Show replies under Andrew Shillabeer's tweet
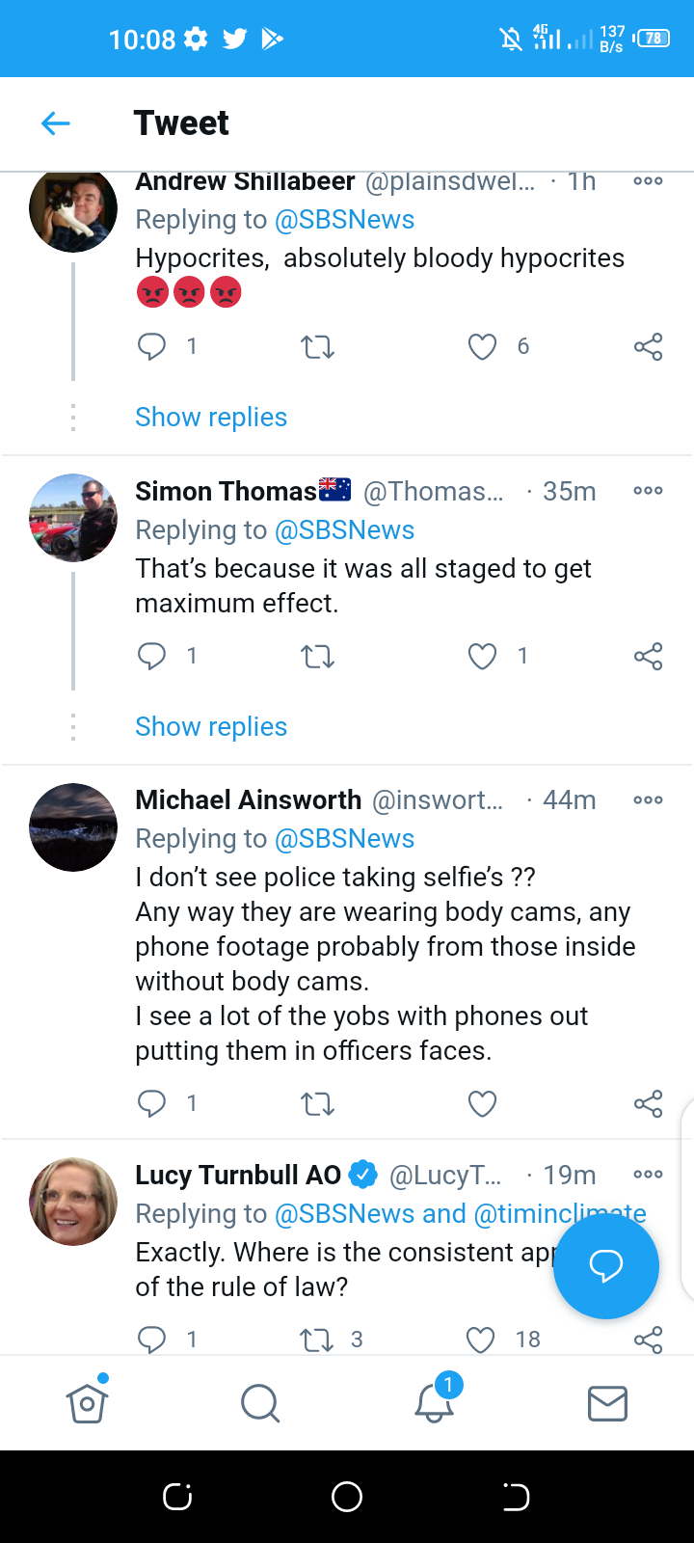 coord(211,418)
